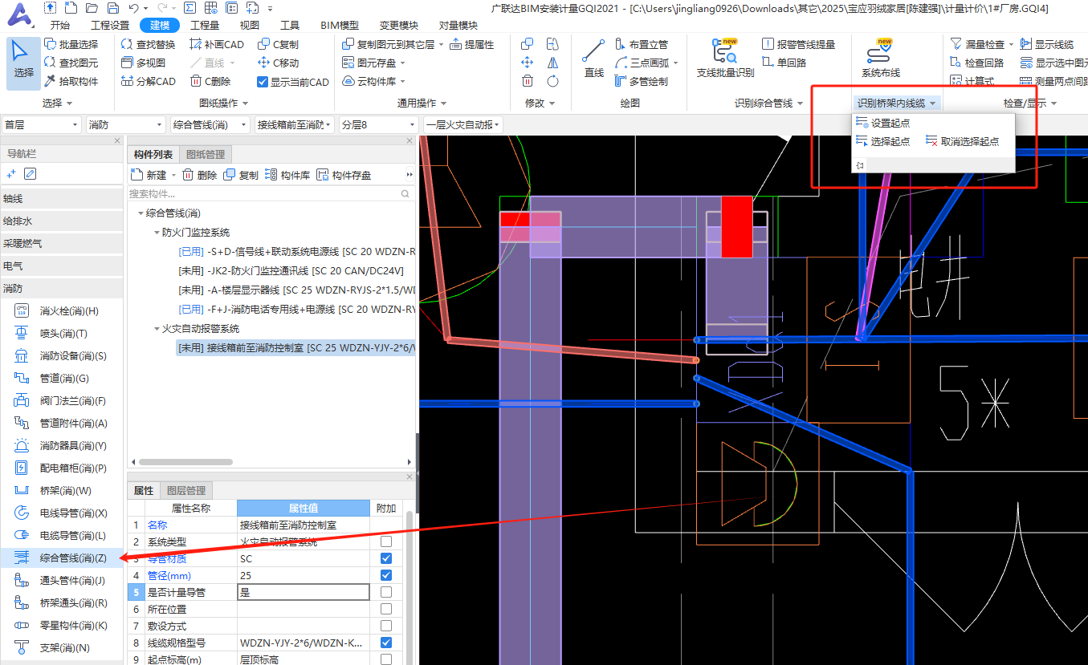This screenshot has height=665, width=1088.
Task: Open the 分层8 layer dropdown
Action: pyautogui.click(x=378, y=124)
